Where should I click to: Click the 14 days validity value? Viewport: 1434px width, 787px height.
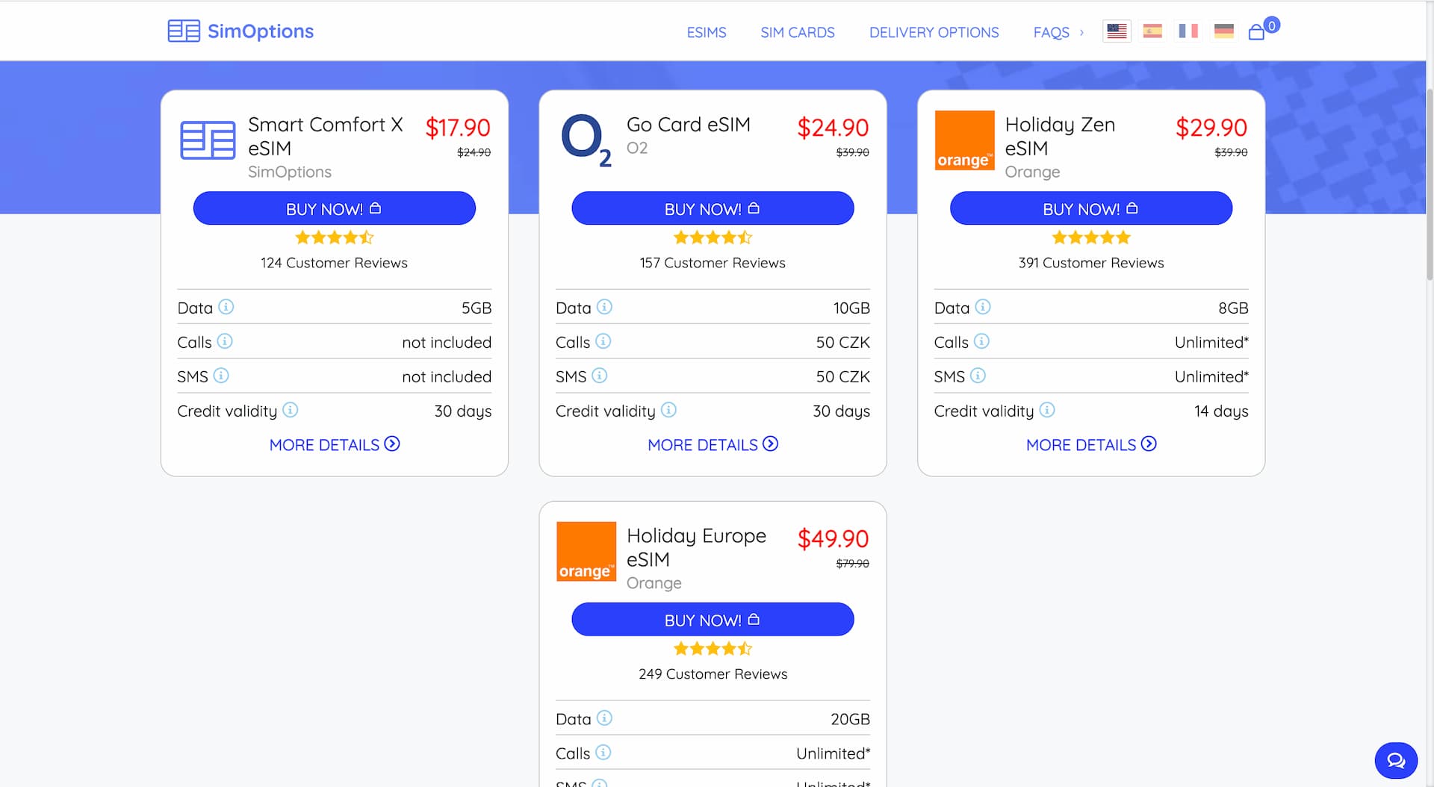[1221, 411]
